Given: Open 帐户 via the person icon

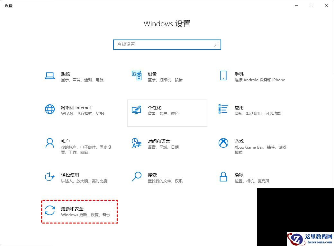Looking at the screenshot, I should click(x=50, y=144).
